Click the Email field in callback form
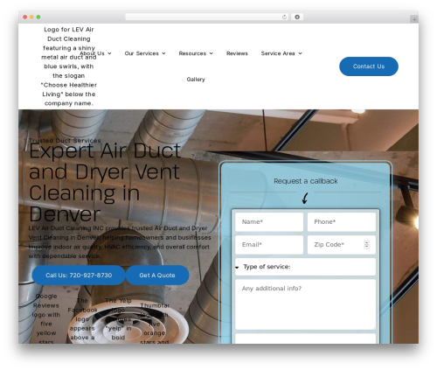The image size is (437, 370). coord(269,245)
